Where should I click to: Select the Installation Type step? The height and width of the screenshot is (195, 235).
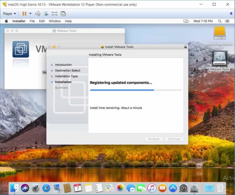pos(66,76)
